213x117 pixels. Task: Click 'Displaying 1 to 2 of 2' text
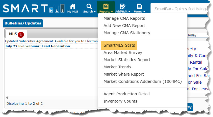(24, 104)
